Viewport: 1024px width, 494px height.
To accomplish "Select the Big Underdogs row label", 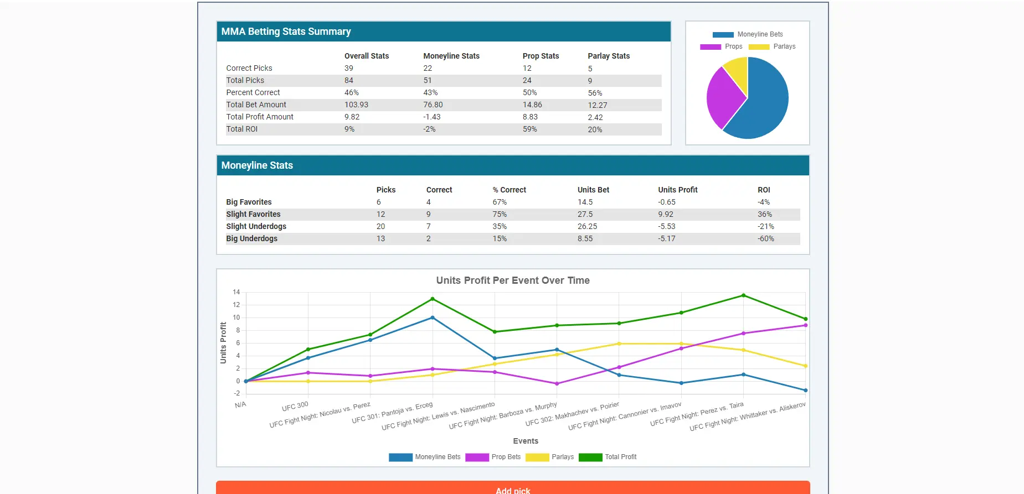I will click(251, 238).
